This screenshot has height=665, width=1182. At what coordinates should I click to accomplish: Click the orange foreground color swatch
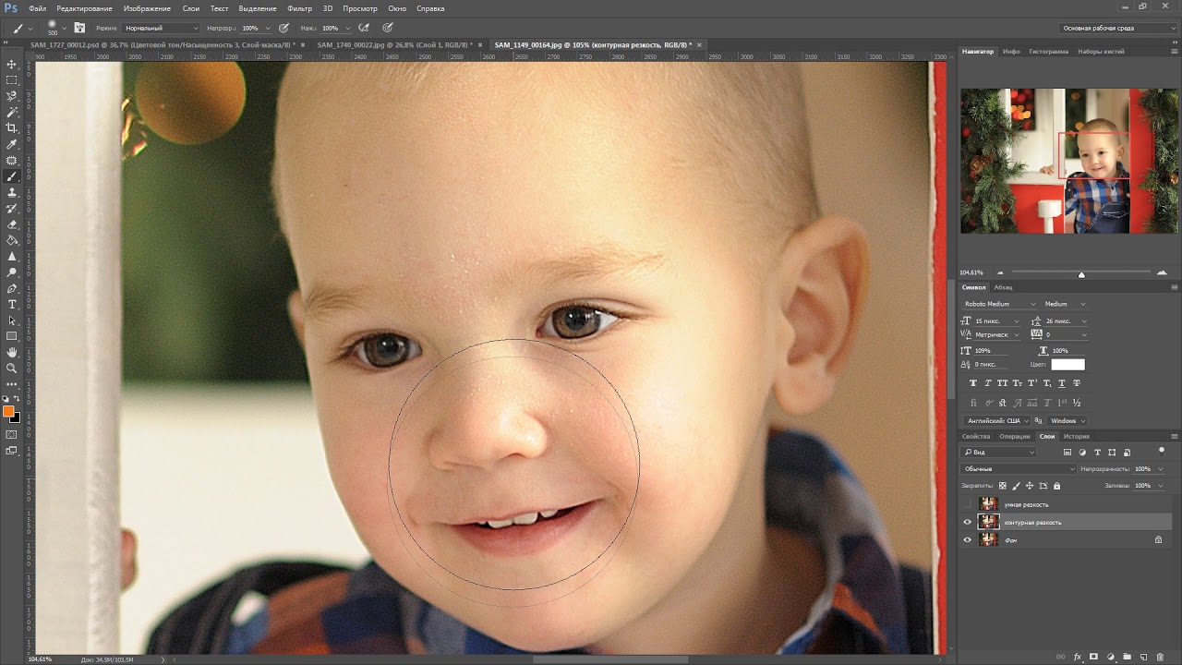pos(8,411)
